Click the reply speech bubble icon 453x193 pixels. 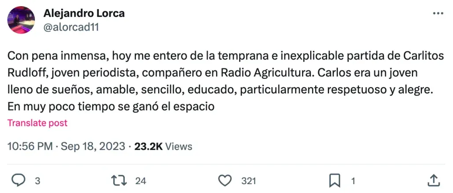pos(17,180)
